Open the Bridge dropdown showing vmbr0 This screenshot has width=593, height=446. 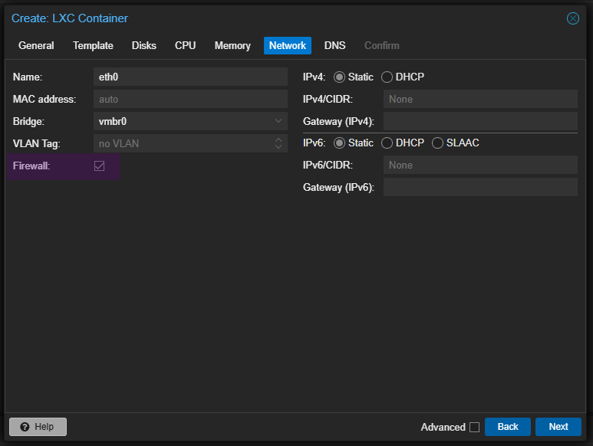(190, 121)
